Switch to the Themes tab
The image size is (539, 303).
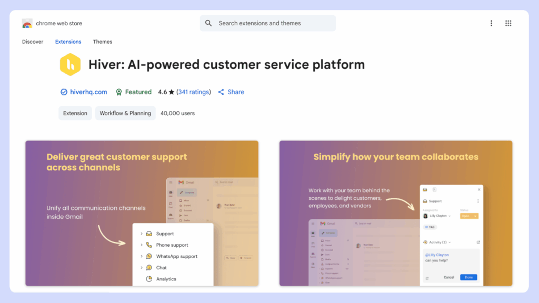103,42
